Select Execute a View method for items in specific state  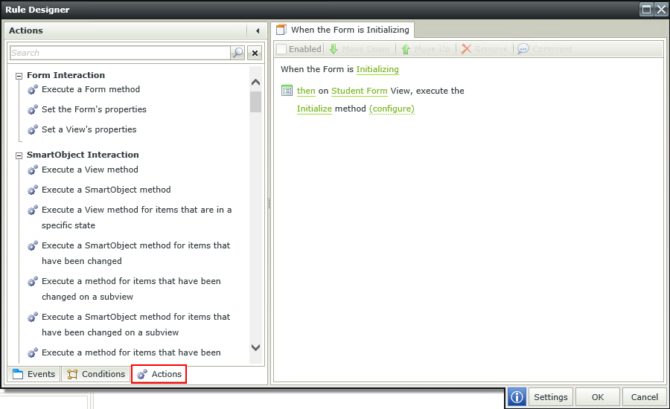pos(137,217)
